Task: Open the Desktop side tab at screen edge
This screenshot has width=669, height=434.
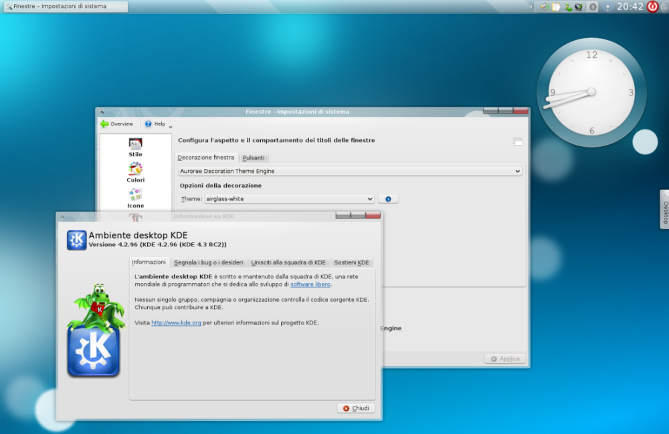Action: click(665, 210)
